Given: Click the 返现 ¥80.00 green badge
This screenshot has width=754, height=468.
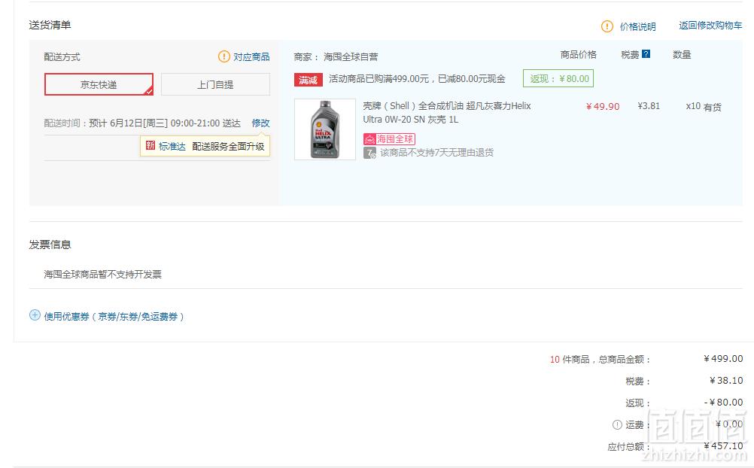Looking at the screenshot, I should point(558,78).
